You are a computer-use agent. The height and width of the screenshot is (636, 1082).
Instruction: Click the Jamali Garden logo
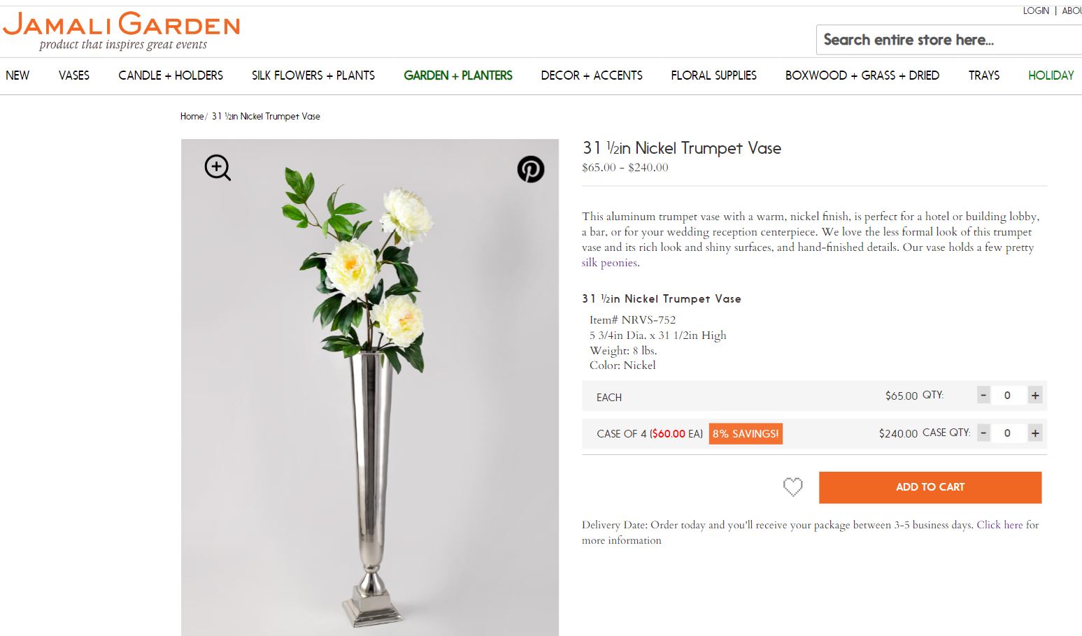tap(122, 31)
